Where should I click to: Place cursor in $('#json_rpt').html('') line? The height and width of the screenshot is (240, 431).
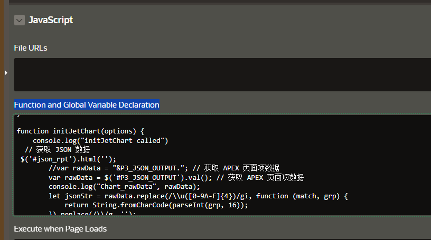pos(68,159)
